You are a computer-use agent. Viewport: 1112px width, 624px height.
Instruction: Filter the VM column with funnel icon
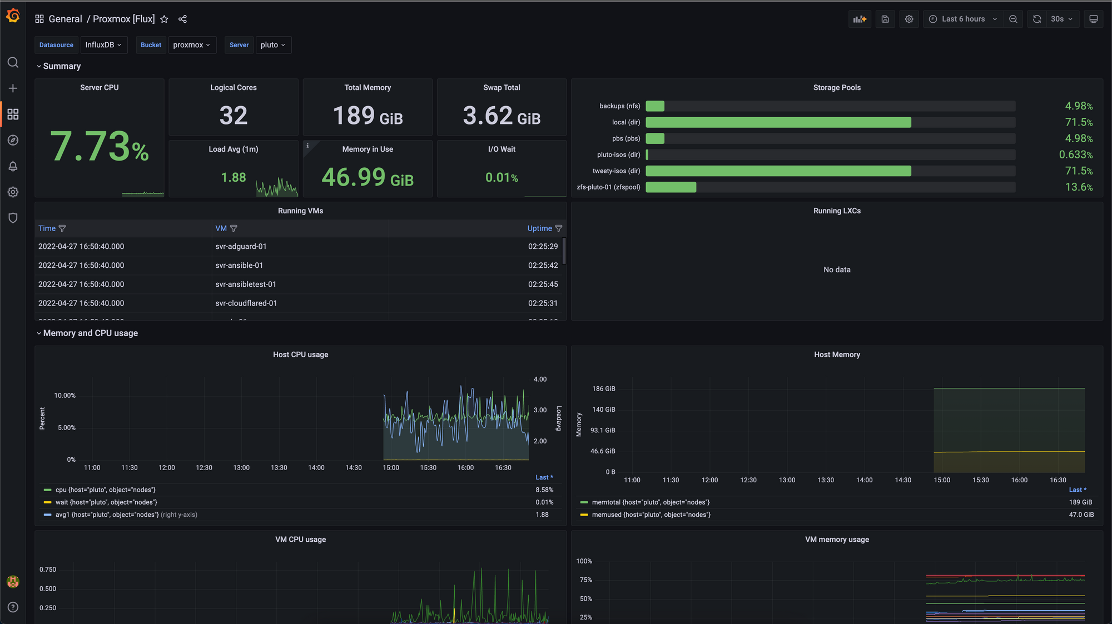coord(234,228)
